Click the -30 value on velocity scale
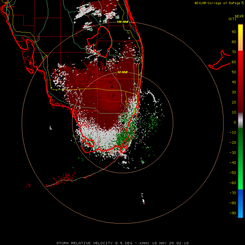This screenshot has height=245, width=245. coord(233,153)
